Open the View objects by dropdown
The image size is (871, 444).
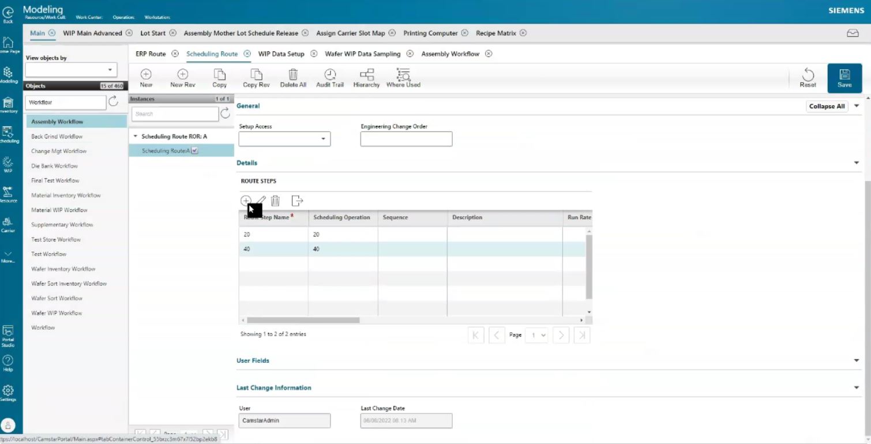pyautogui.click(x=71, y=70)
